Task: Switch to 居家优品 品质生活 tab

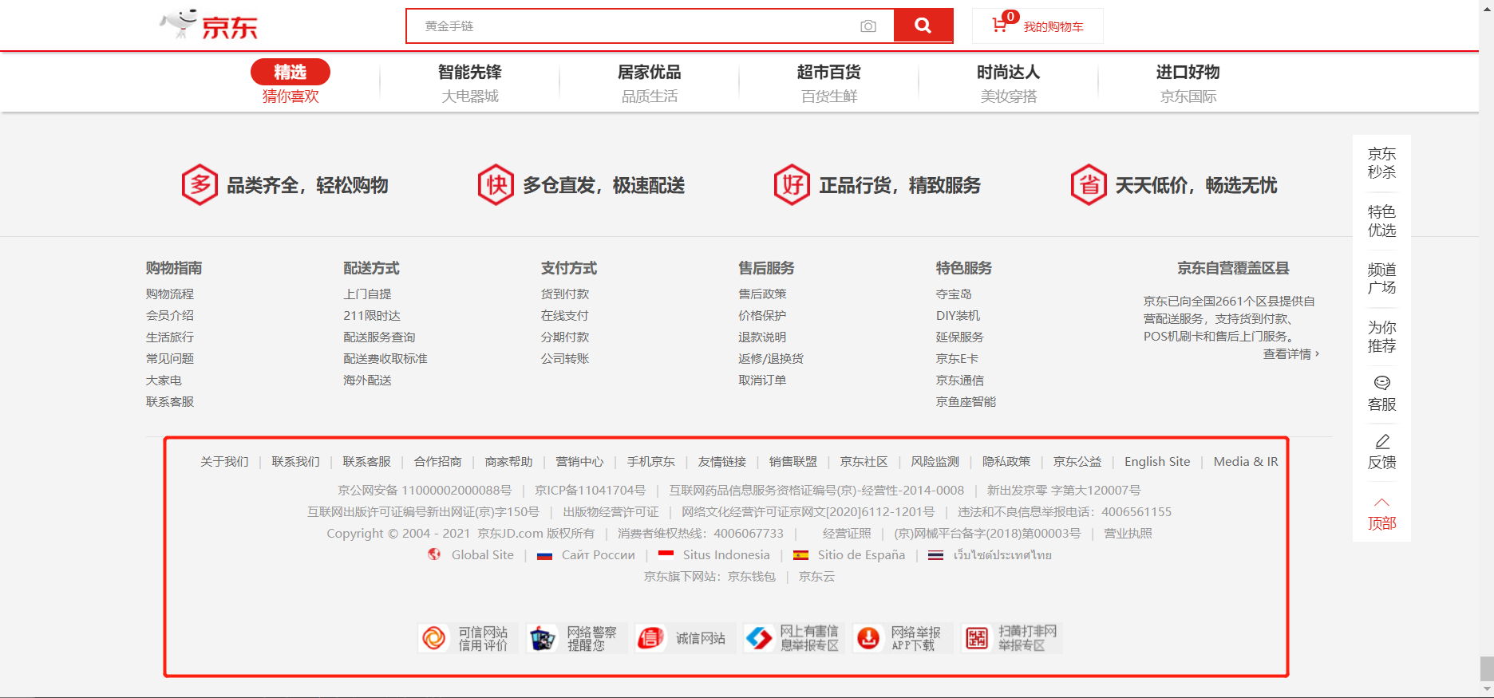Action: tap(650, 83)
